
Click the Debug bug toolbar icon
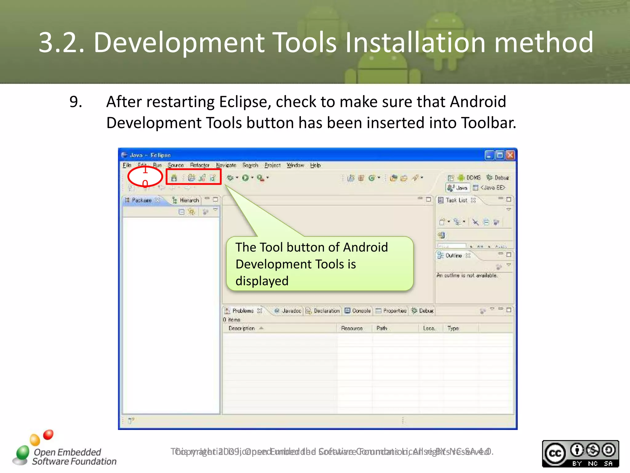click(x=230, y=178)
